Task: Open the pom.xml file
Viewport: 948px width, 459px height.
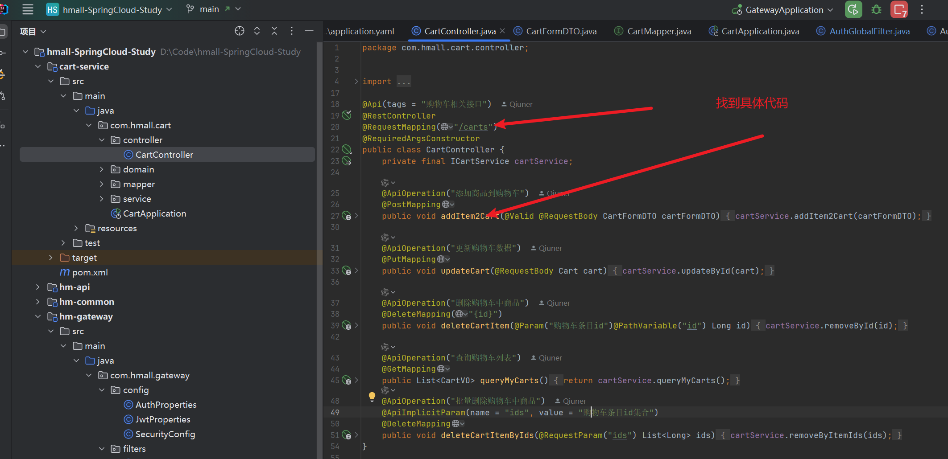Action: 90,272
